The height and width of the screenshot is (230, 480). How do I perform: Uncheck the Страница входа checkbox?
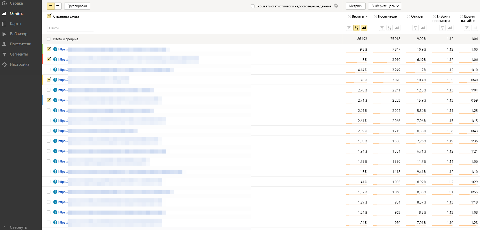[49, 16]
